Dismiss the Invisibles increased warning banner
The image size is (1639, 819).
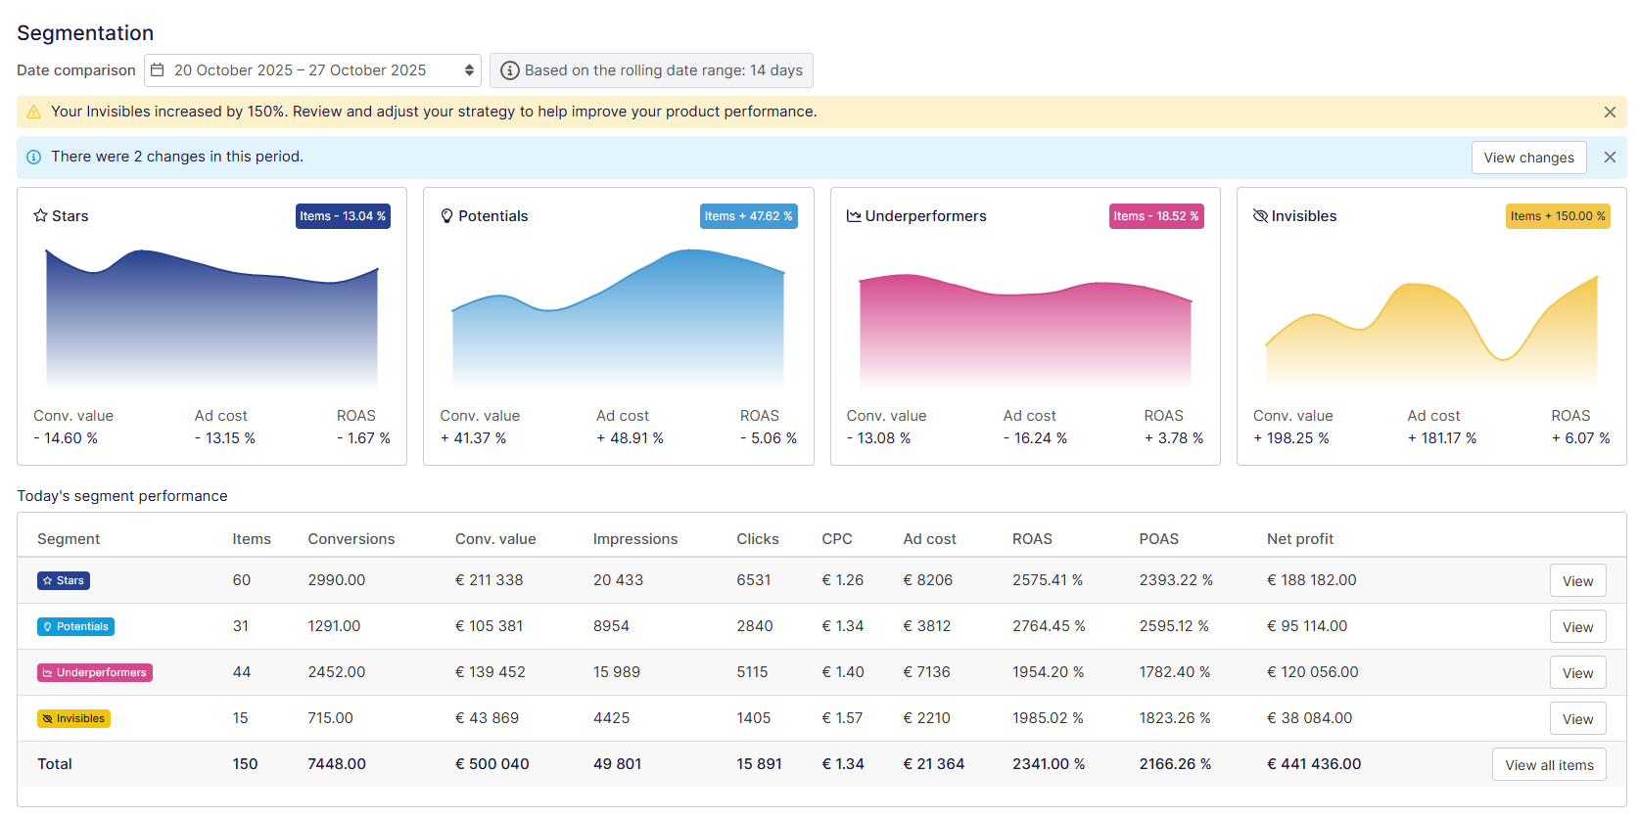1610,113
